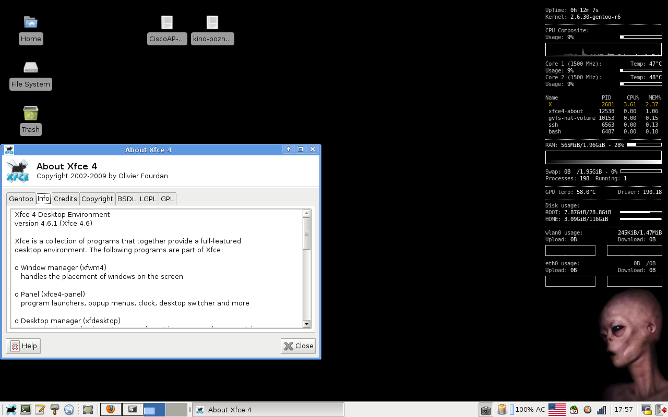Viewport: 668px width, 417px height.
Task: Launch the web browser globe icon
Action: [x=69, y=410]
